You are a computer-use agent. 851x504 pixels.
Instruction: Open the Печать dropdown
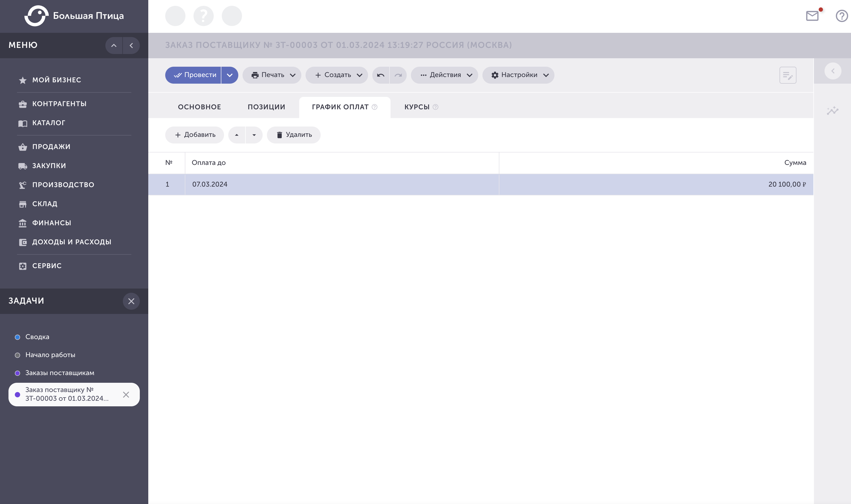tap(272, 75)
